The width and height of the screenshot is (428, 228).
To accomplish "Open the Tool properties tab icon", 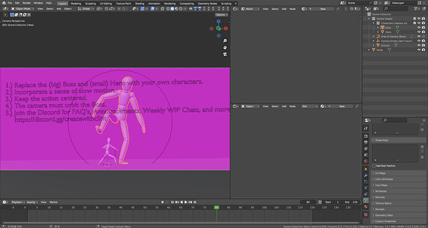I will 366,128.
